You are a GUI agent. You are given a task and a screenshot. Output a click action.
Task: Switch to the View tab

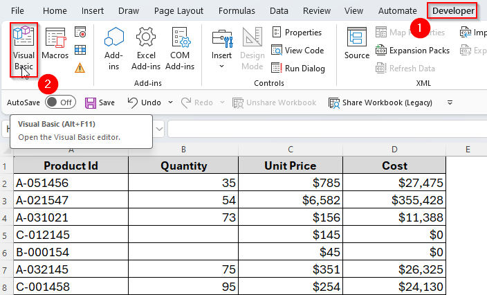(x=353, y=11)
